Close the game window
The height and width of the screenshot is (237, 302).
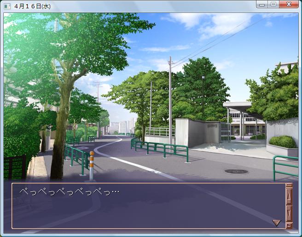[289, 5]
